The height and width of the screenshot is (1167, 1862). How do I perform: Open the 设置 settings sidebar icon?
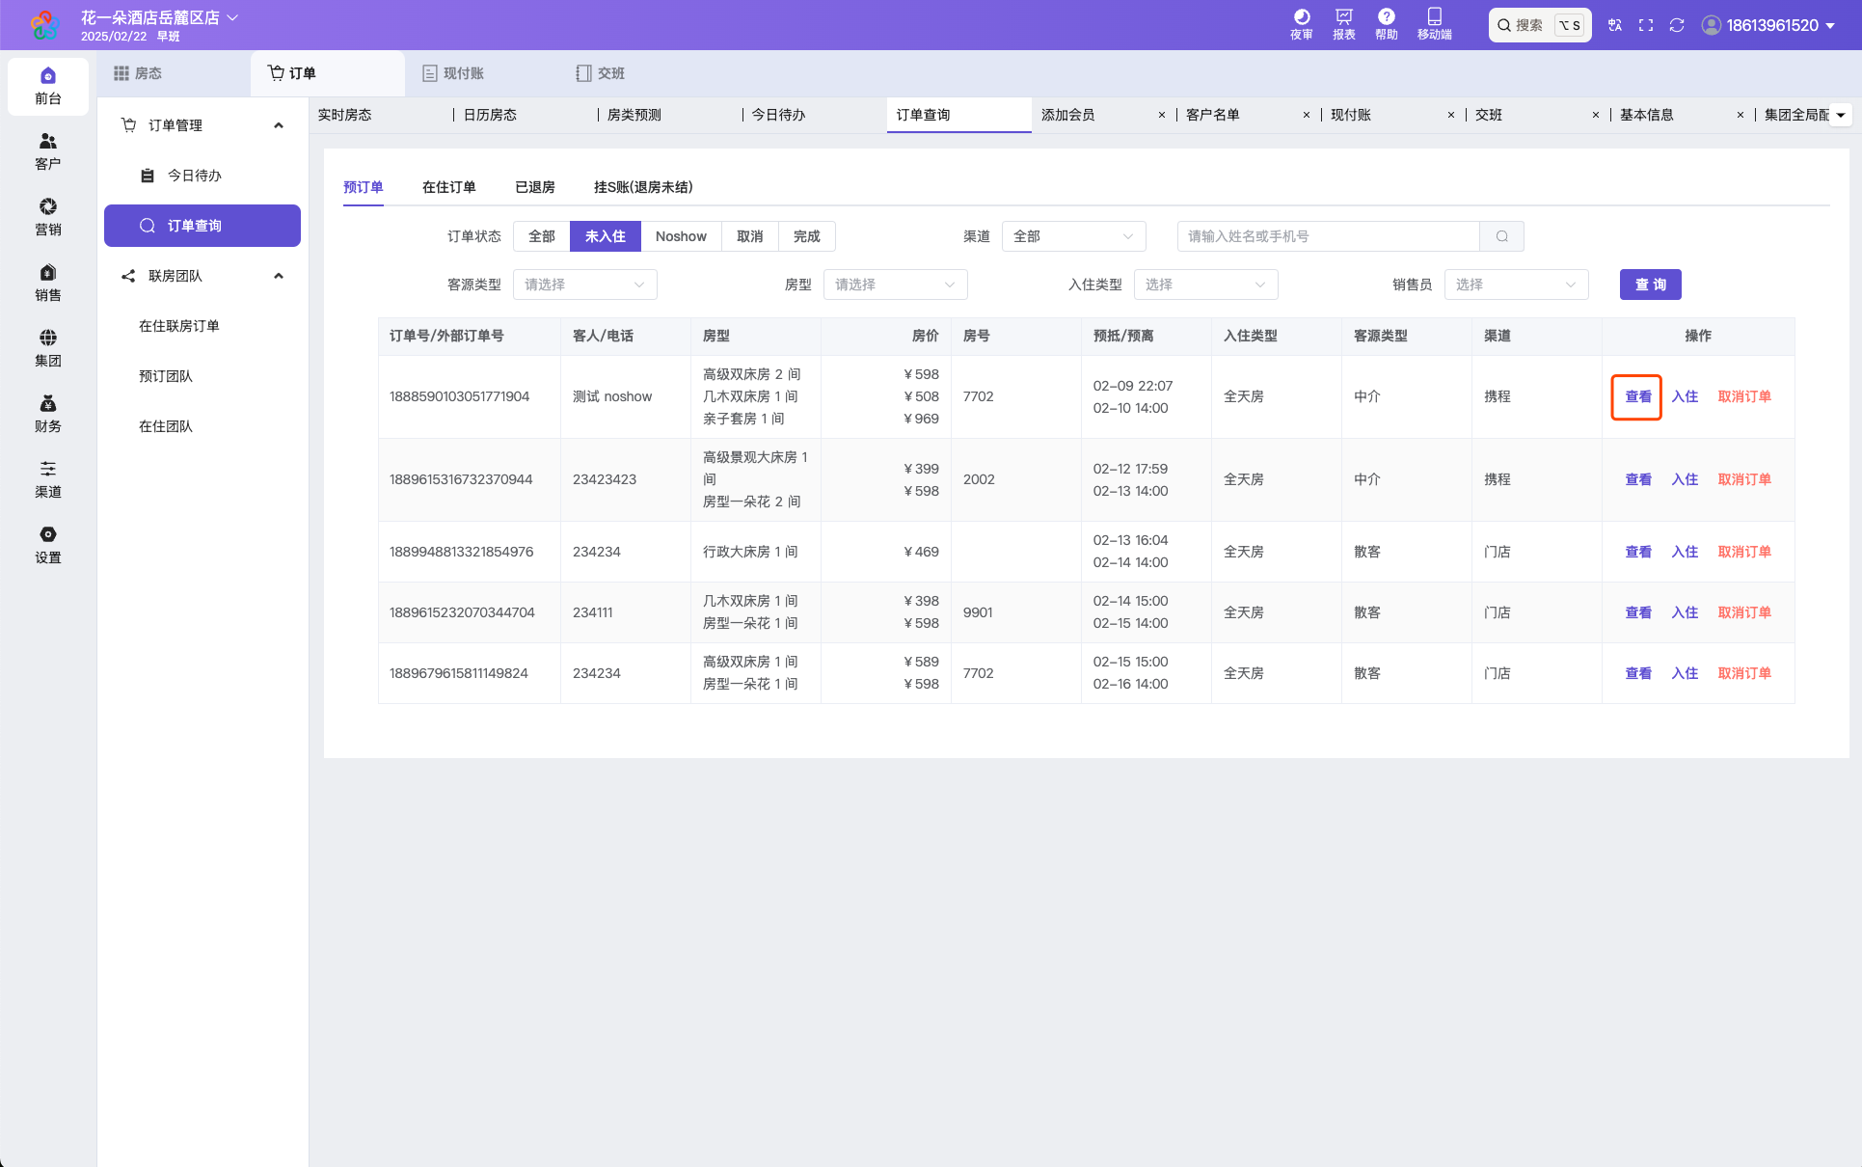click(x=48, y=545)
